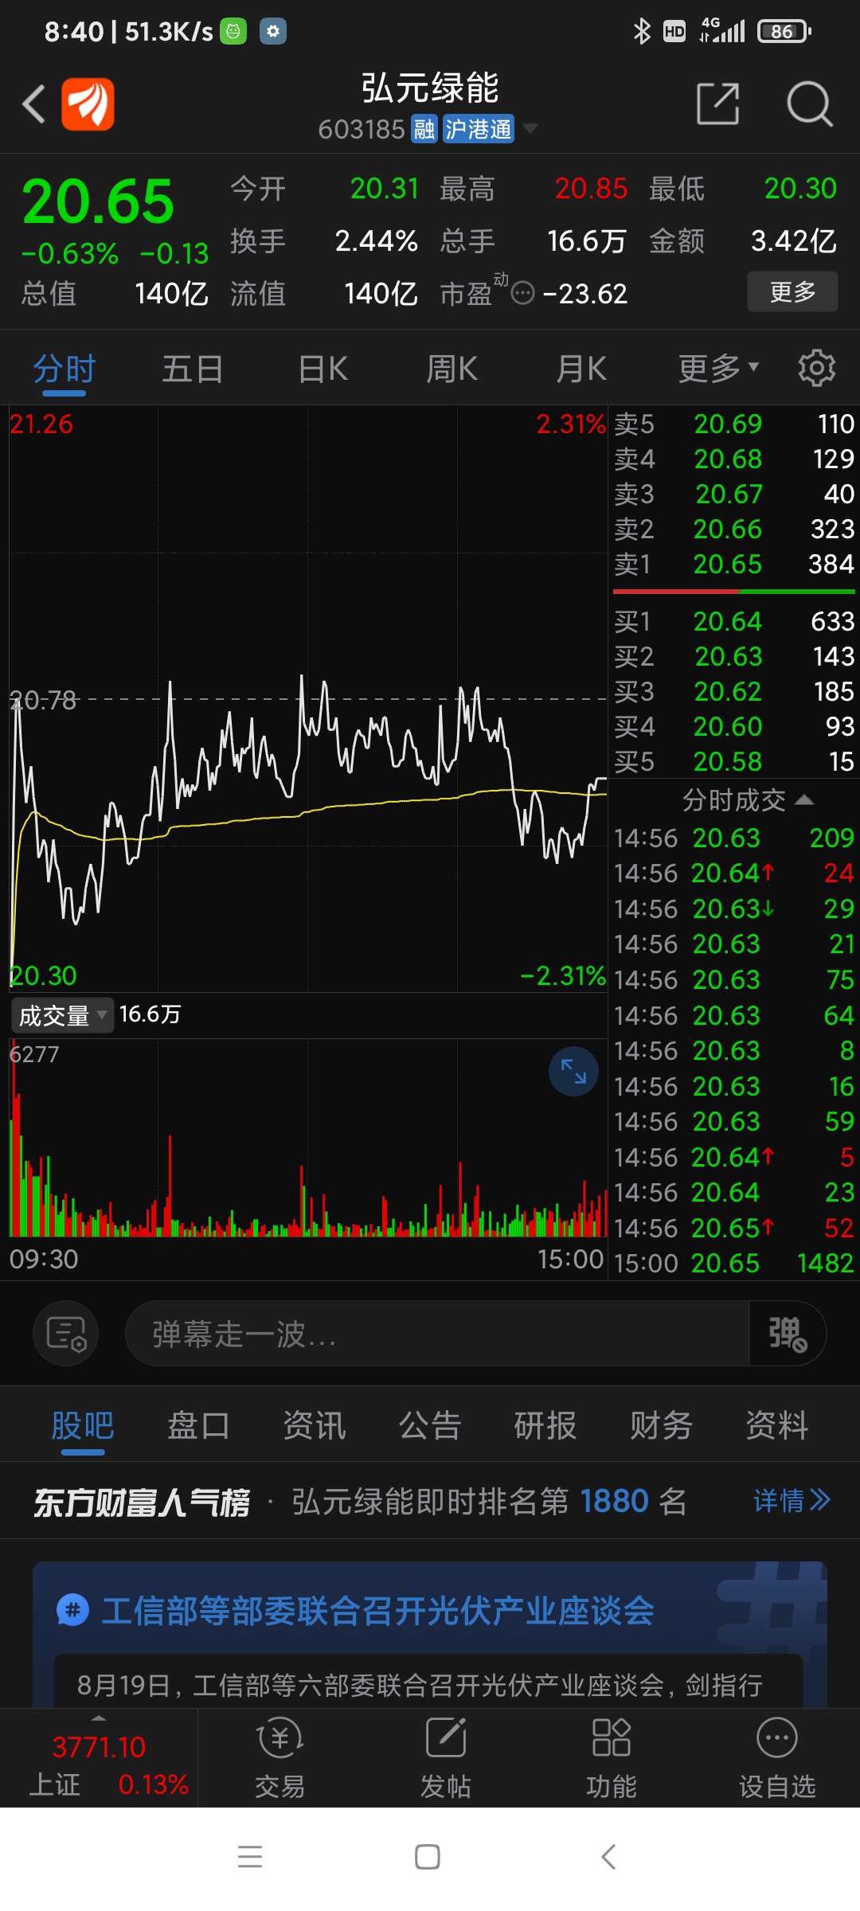Viewport: 860px width, 1911px height.
Task: Tap the 融 margin trading badge
Action: coord(424,129)
